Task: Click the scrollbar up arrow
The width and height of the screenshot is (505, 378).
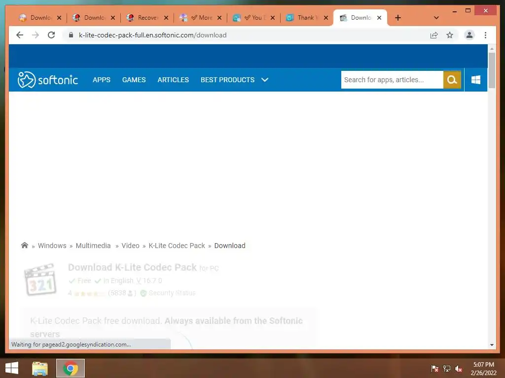Action: pyautogui.click(x=492, y=49)
